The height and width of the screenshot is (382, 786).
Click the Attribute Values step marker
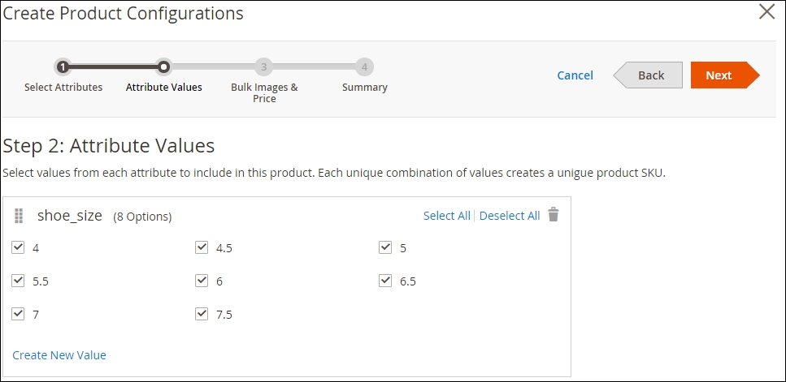(x=163, y=67)
